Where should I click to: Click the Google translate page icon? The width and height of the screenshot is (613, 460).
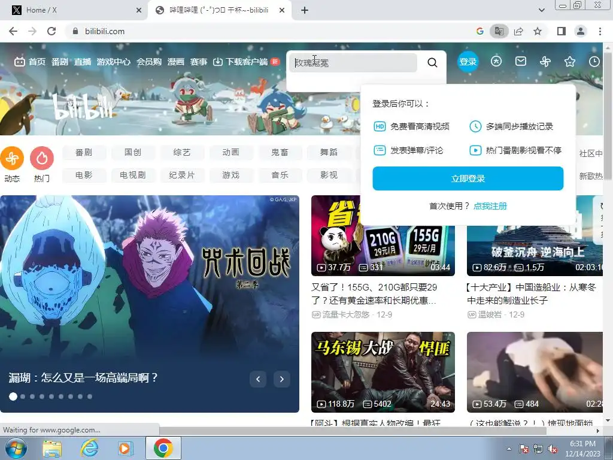coord(499,31)
